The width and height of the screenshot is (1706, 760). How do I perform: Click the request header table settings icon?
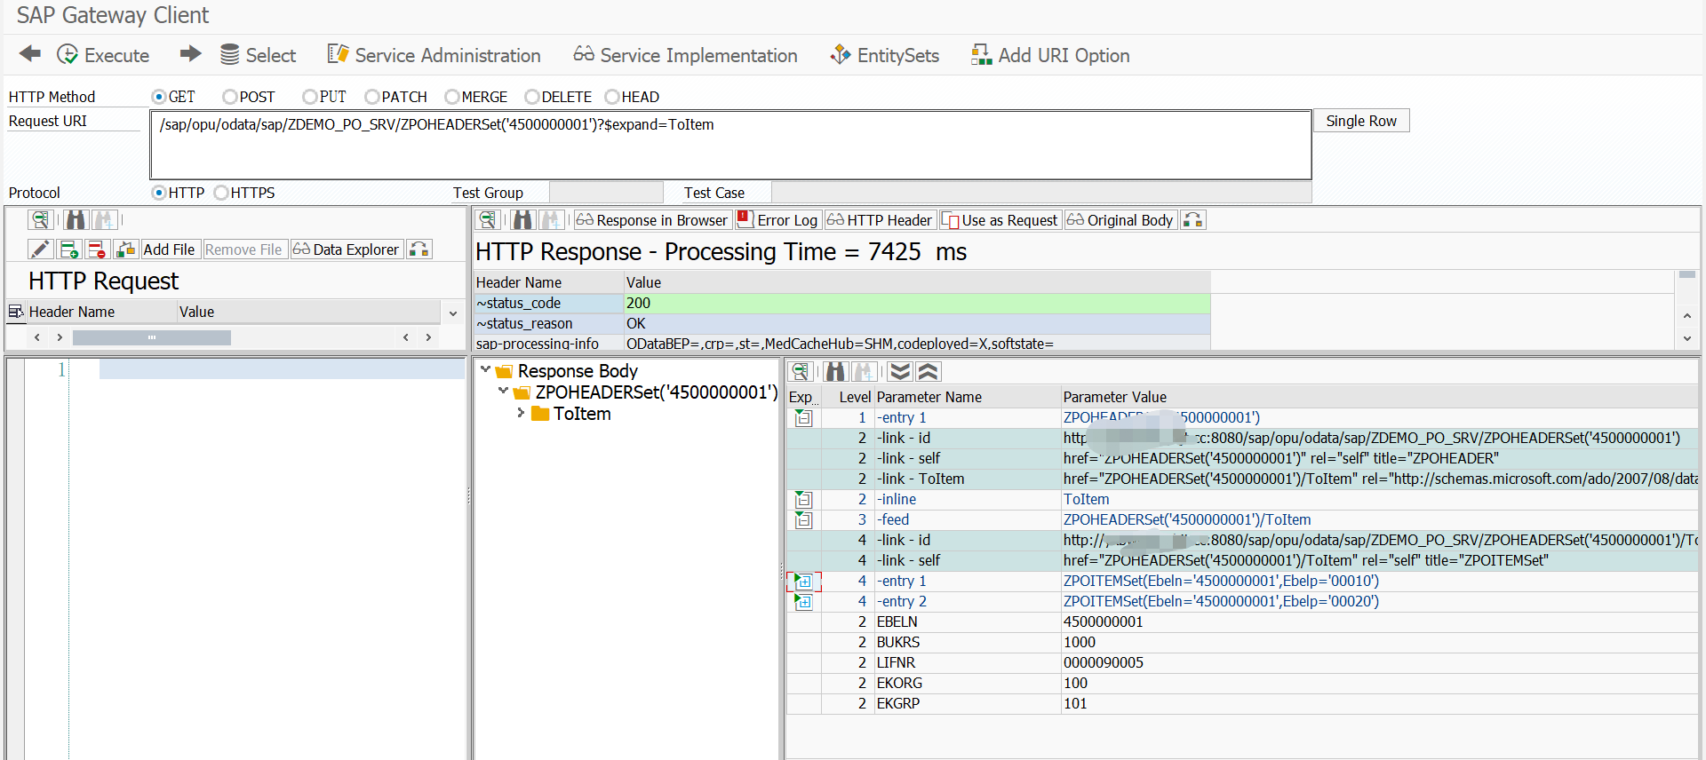pos(15,312)
